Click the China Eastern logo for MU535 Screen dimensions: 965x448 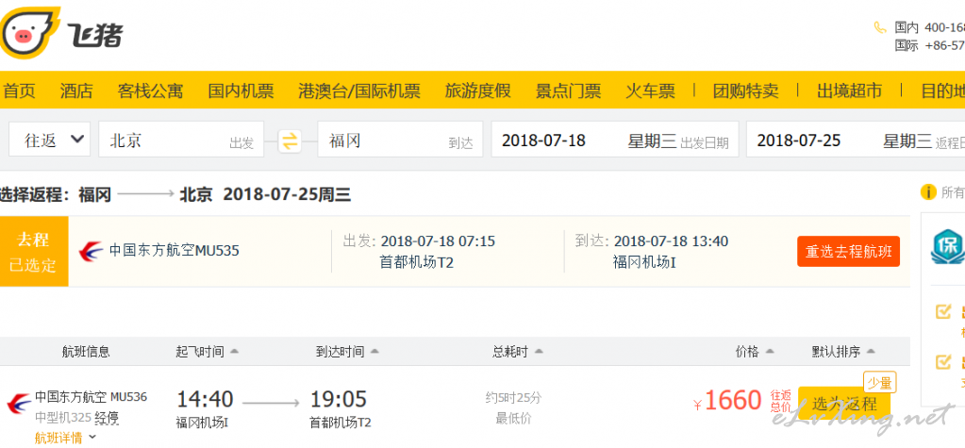[92, 251]
